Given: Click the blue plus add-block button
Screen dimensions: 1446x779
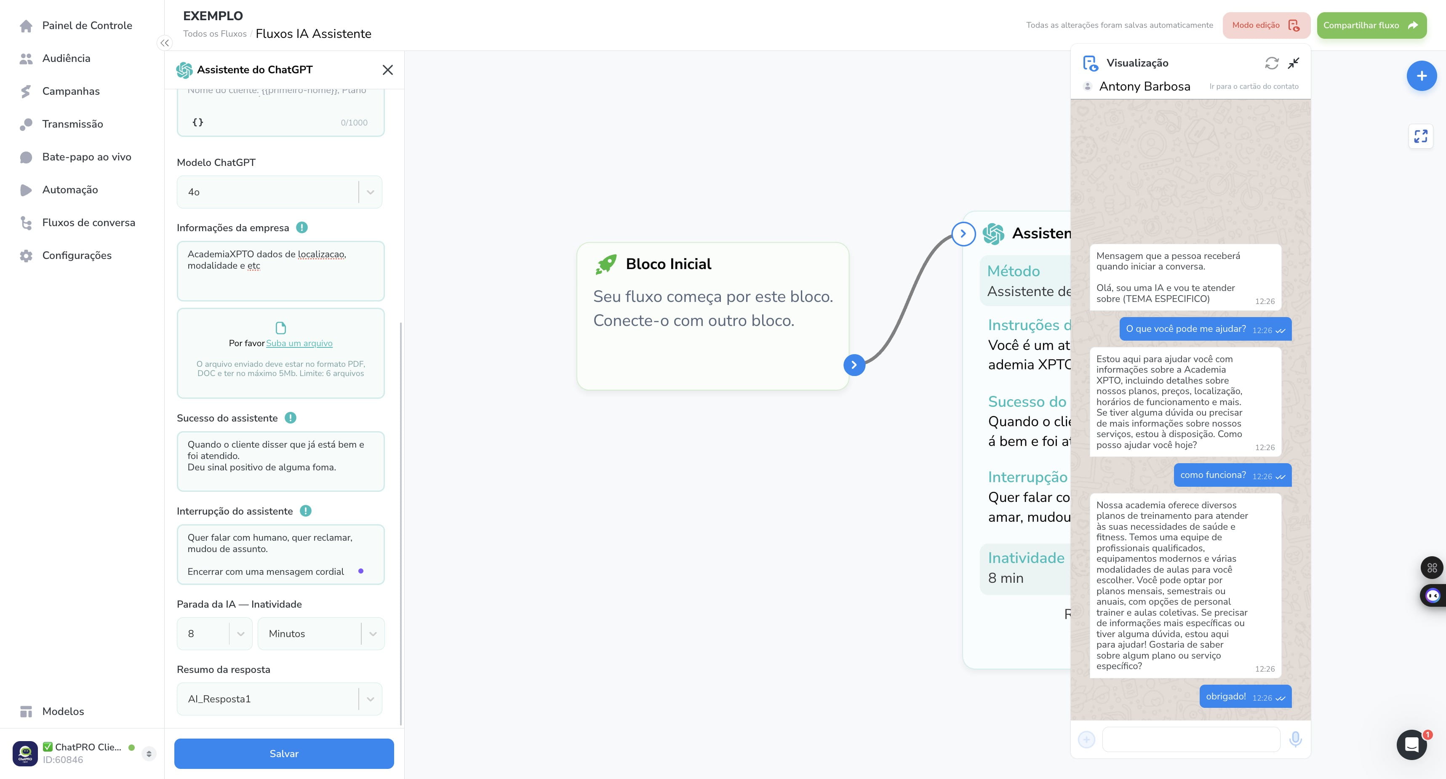Looking at the screenshot, I should pyautogui.click(x=1421, y=76).
